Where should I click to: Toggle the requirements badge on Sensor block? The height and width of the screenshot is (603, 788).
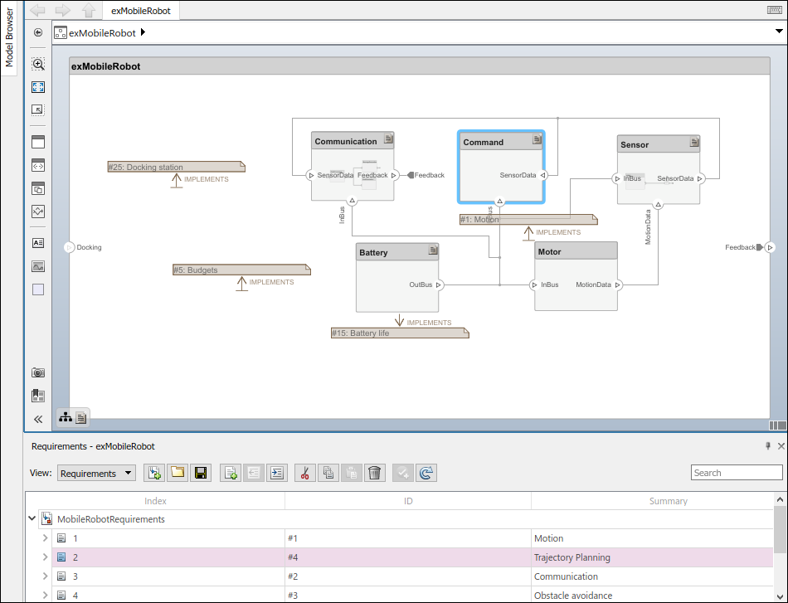pyautogui.click(x=694, y=143)
